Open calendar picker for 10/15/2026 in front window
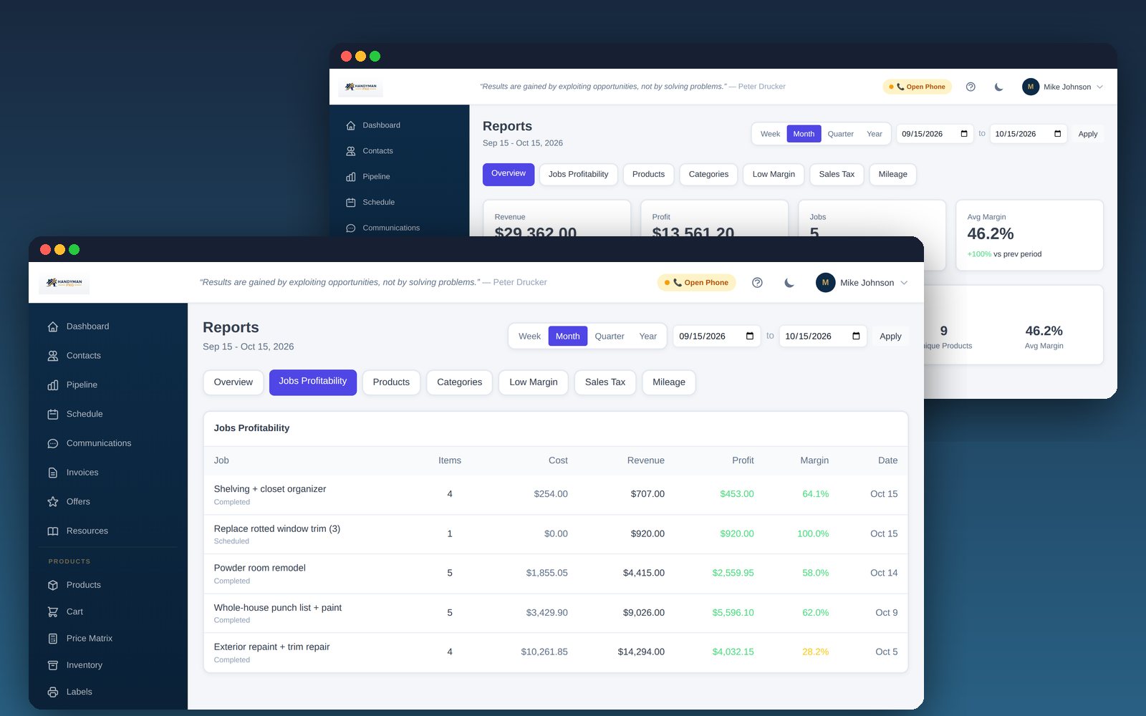1146x716 pixels. tap(856, 337)
